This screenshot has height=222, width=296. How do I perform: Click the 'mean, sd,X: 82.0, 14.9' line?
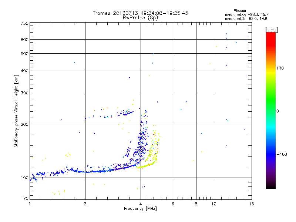[x=246, y=19]
